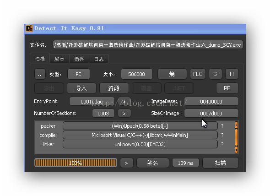The image size is (270, 196).
Task: Click the arrow button next to progress bar
Action: click(127, 163)
